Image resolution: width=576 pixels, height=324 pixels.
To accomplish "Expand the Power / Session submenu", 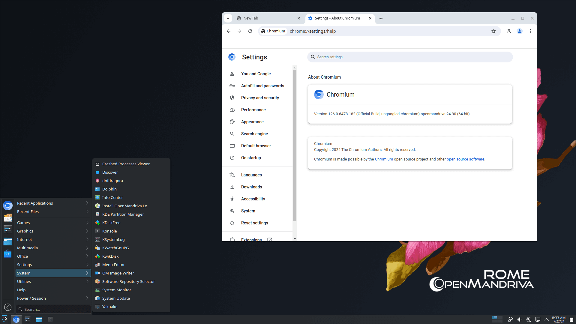I will tap(31, 298).
